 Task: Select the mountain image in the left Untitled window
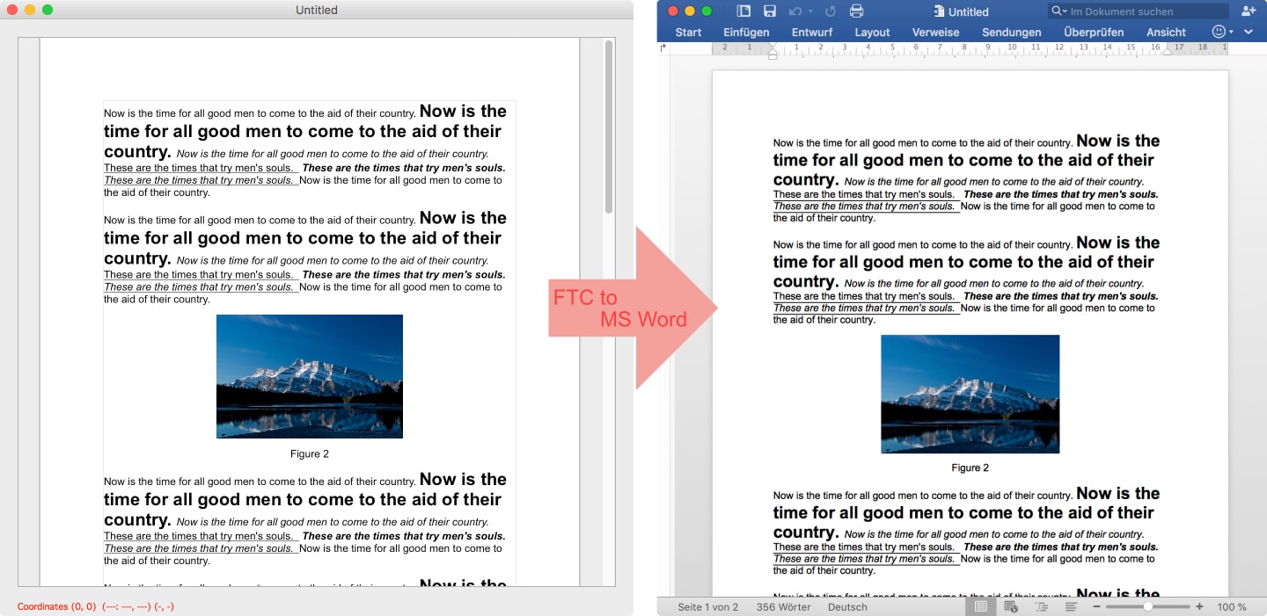tap(310, 376)
